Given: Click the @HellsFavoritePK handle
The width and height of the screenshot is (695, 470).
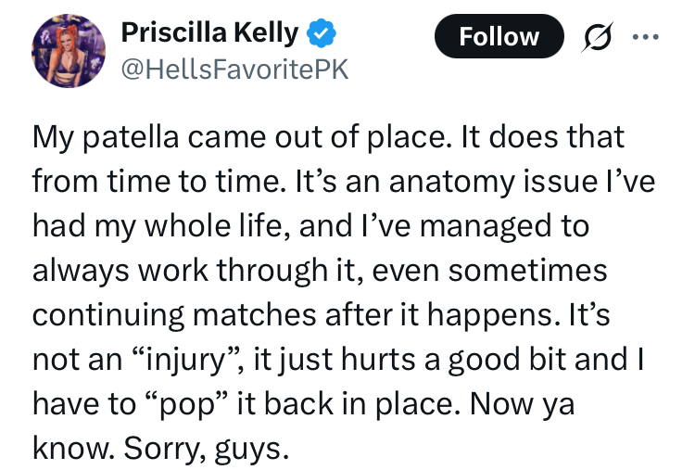Looking at the screenshot, I should (x=234, y=70).
